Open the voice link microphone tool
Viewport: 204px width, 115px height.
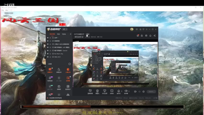[x=50, y=79]
